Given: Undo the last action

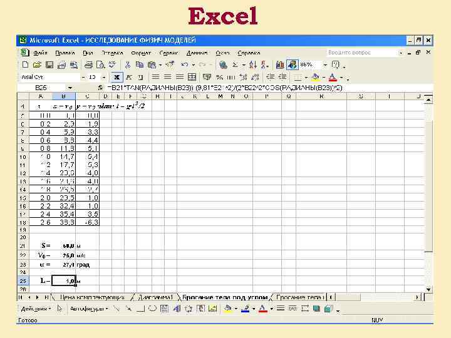Looking at the screenshot, I should pos(185,65).
